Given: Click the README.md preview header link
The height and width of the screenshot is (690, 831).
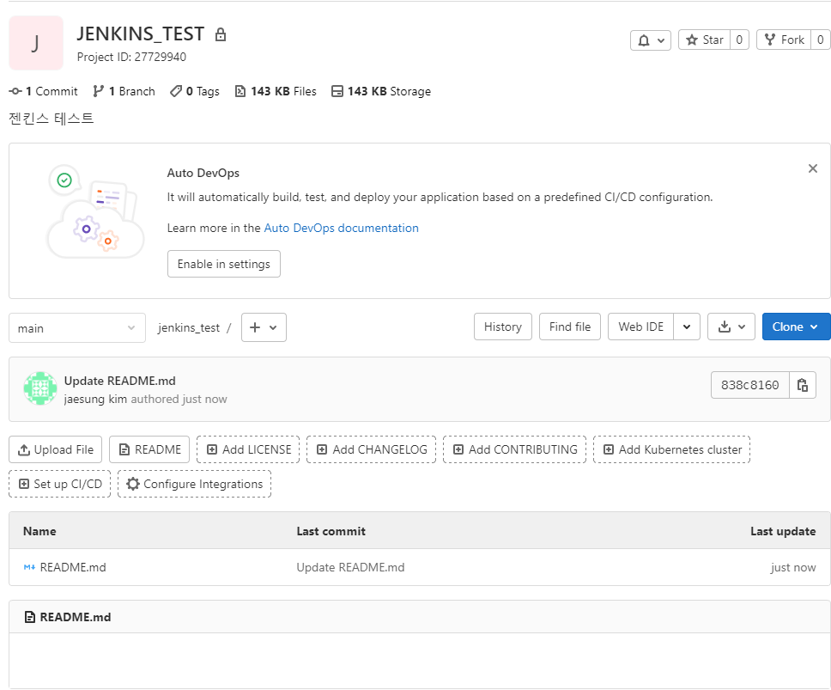Looking at the screenshot, I should pos(76,617).
